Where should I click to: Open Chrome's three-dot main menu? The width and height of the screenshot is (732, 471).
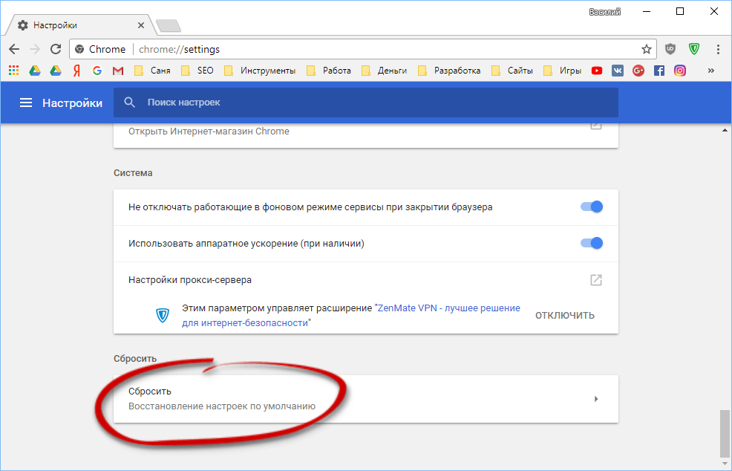pos(718,49)
